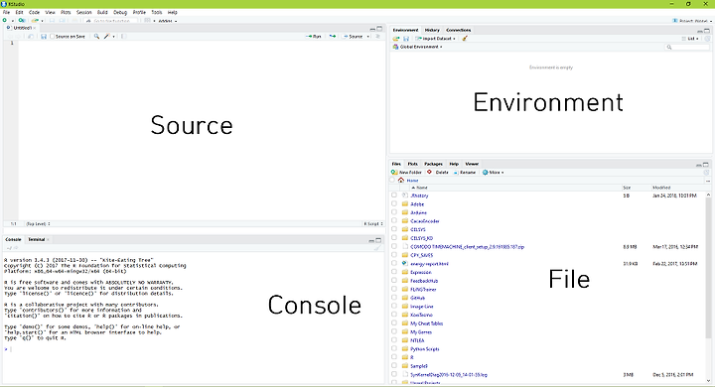Viewport: 715px width, 387px height.
Task: Open the FLiNGTrainer folder link
Action: (423, 289)
